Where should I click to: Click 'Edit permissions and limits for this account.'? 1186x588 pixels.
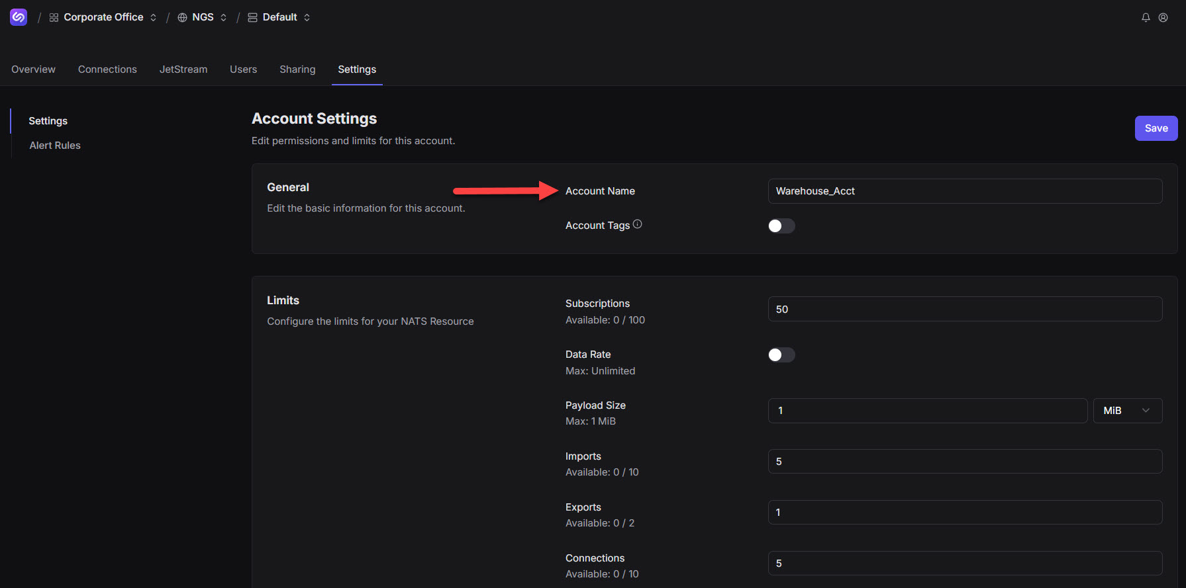[x=353, y=141]
